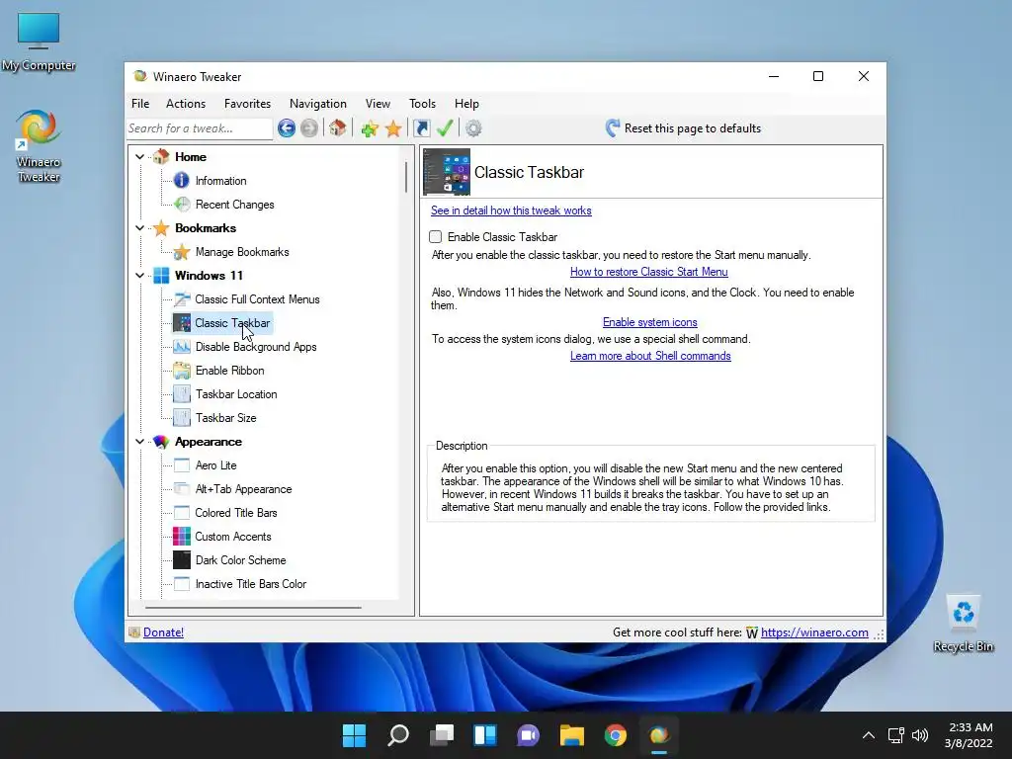Click the Inactive Title Bars Color icon
The image size is (1012, 759).
click(182, 584)
